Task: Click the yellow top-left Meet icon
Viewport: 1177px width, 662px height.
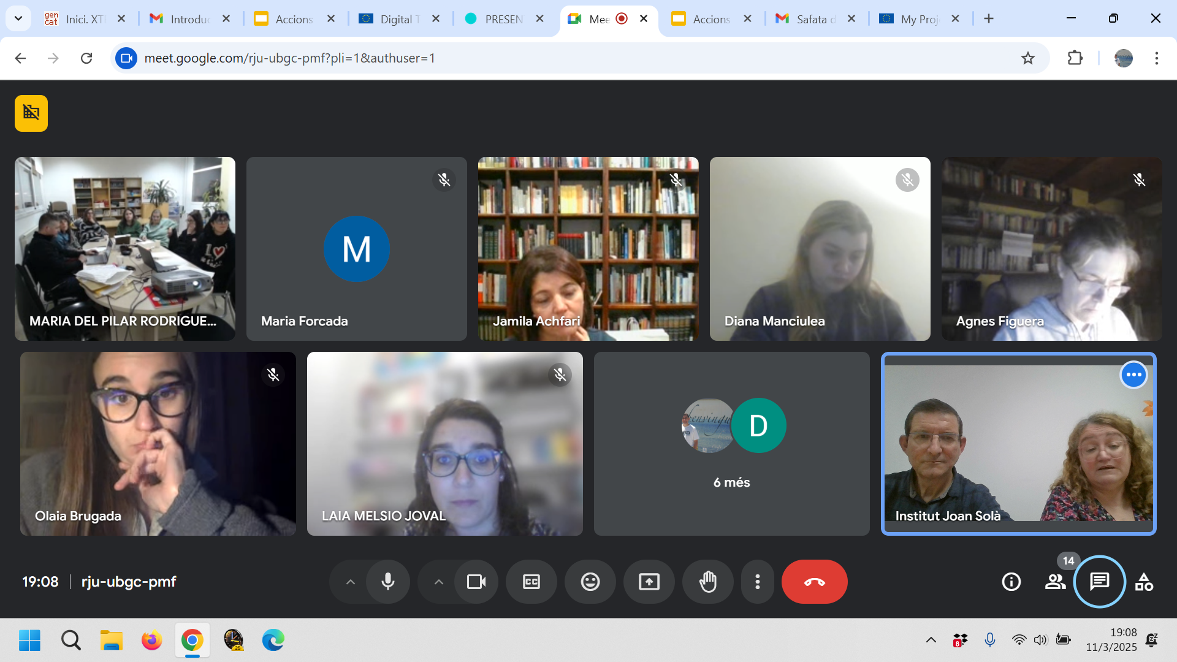Action: [x=31, y=113]
